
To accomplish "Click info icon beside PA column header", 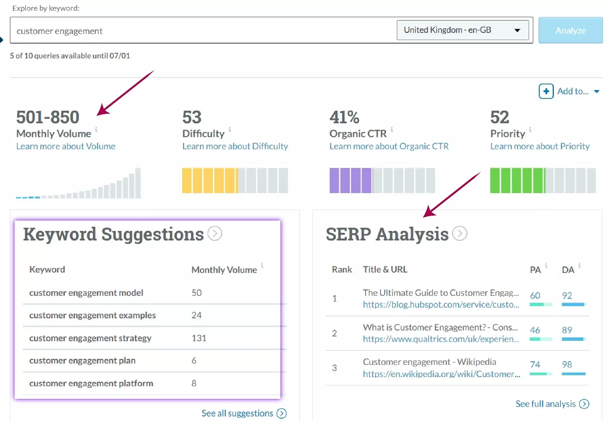I will [546, 265].
